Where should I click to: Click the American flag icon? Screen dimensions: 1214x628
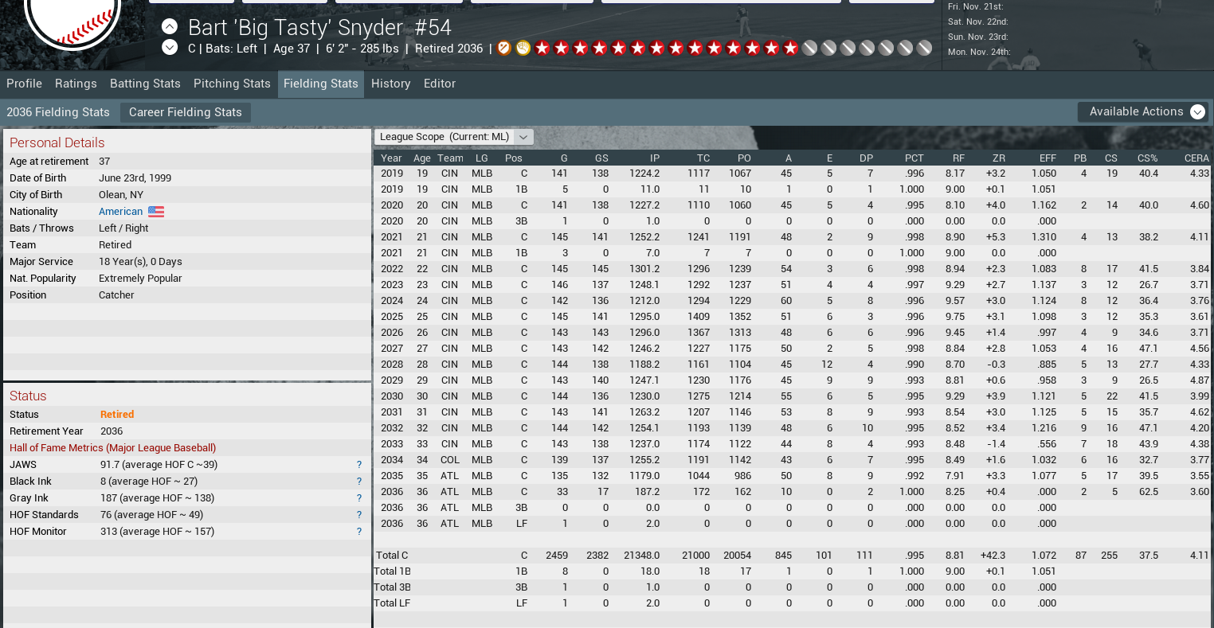point(156,212)
